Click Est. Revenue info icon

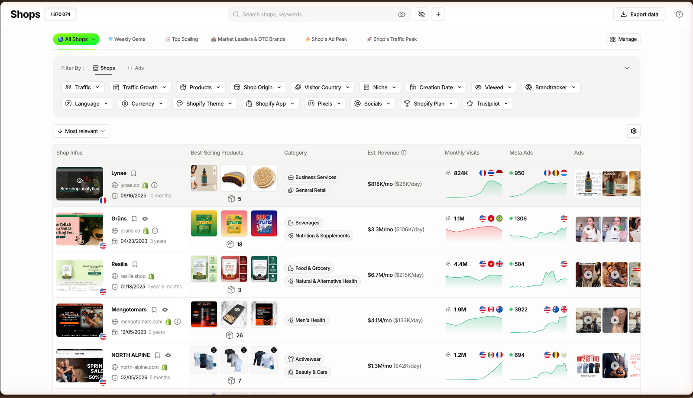404,153
